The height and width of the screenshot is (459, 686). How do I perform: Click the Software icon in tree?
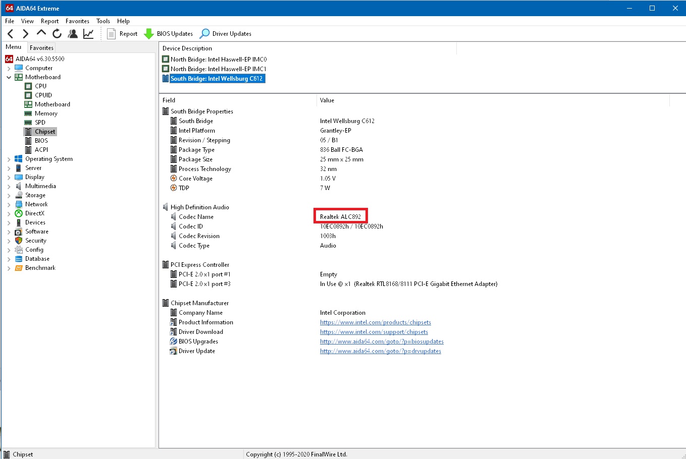tap(19, 232)
